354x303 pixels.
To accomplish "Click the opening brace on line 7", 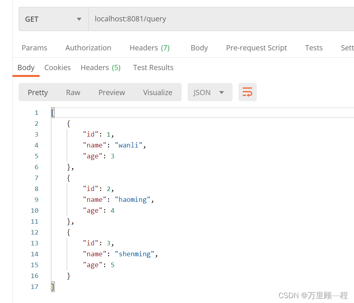I will tap(68, 178).
